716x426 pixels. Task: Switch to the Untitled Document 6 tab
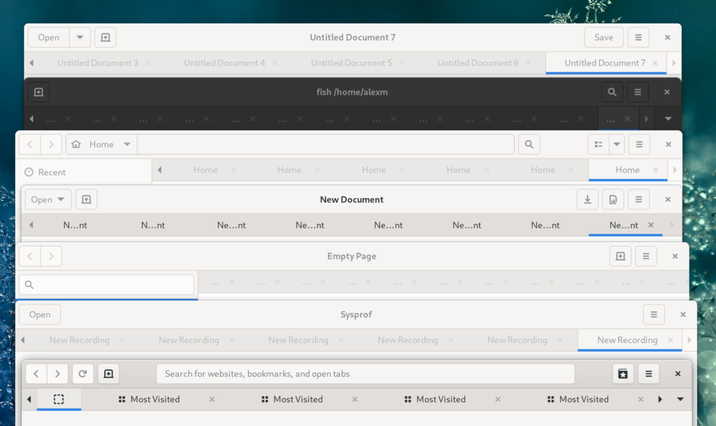point(478,63)
